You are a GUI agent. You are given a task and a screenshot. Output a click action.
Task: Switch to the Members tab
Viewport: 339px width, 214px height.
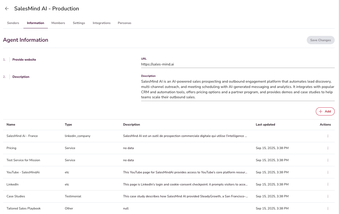click(x=58, y=23)
